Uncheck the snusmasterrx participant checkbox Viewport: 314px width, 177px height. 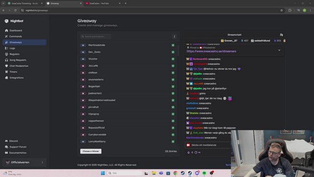(x=173, y=80)
